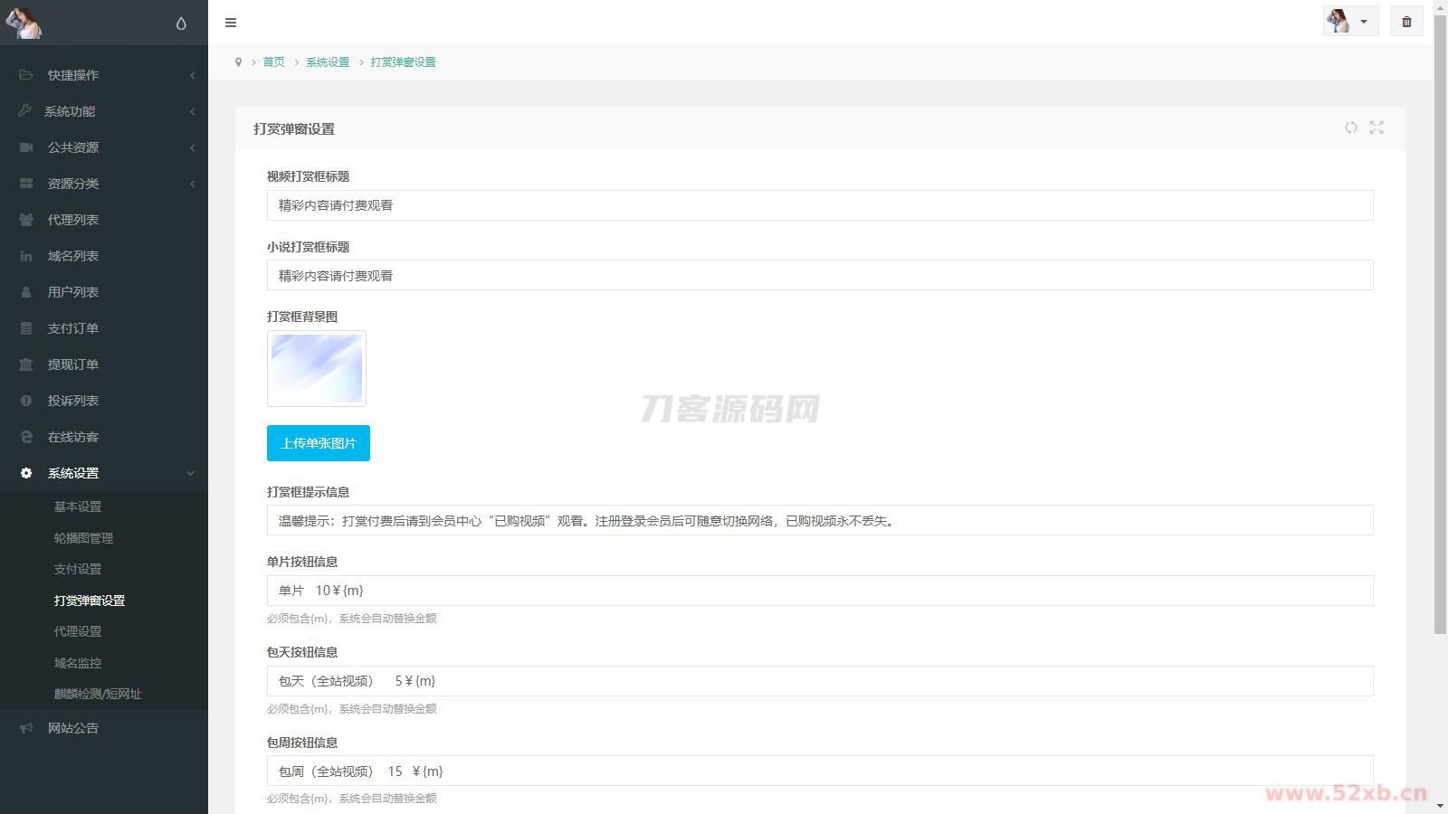Click the 视频打赏框标题 input field

coord(819,205)
